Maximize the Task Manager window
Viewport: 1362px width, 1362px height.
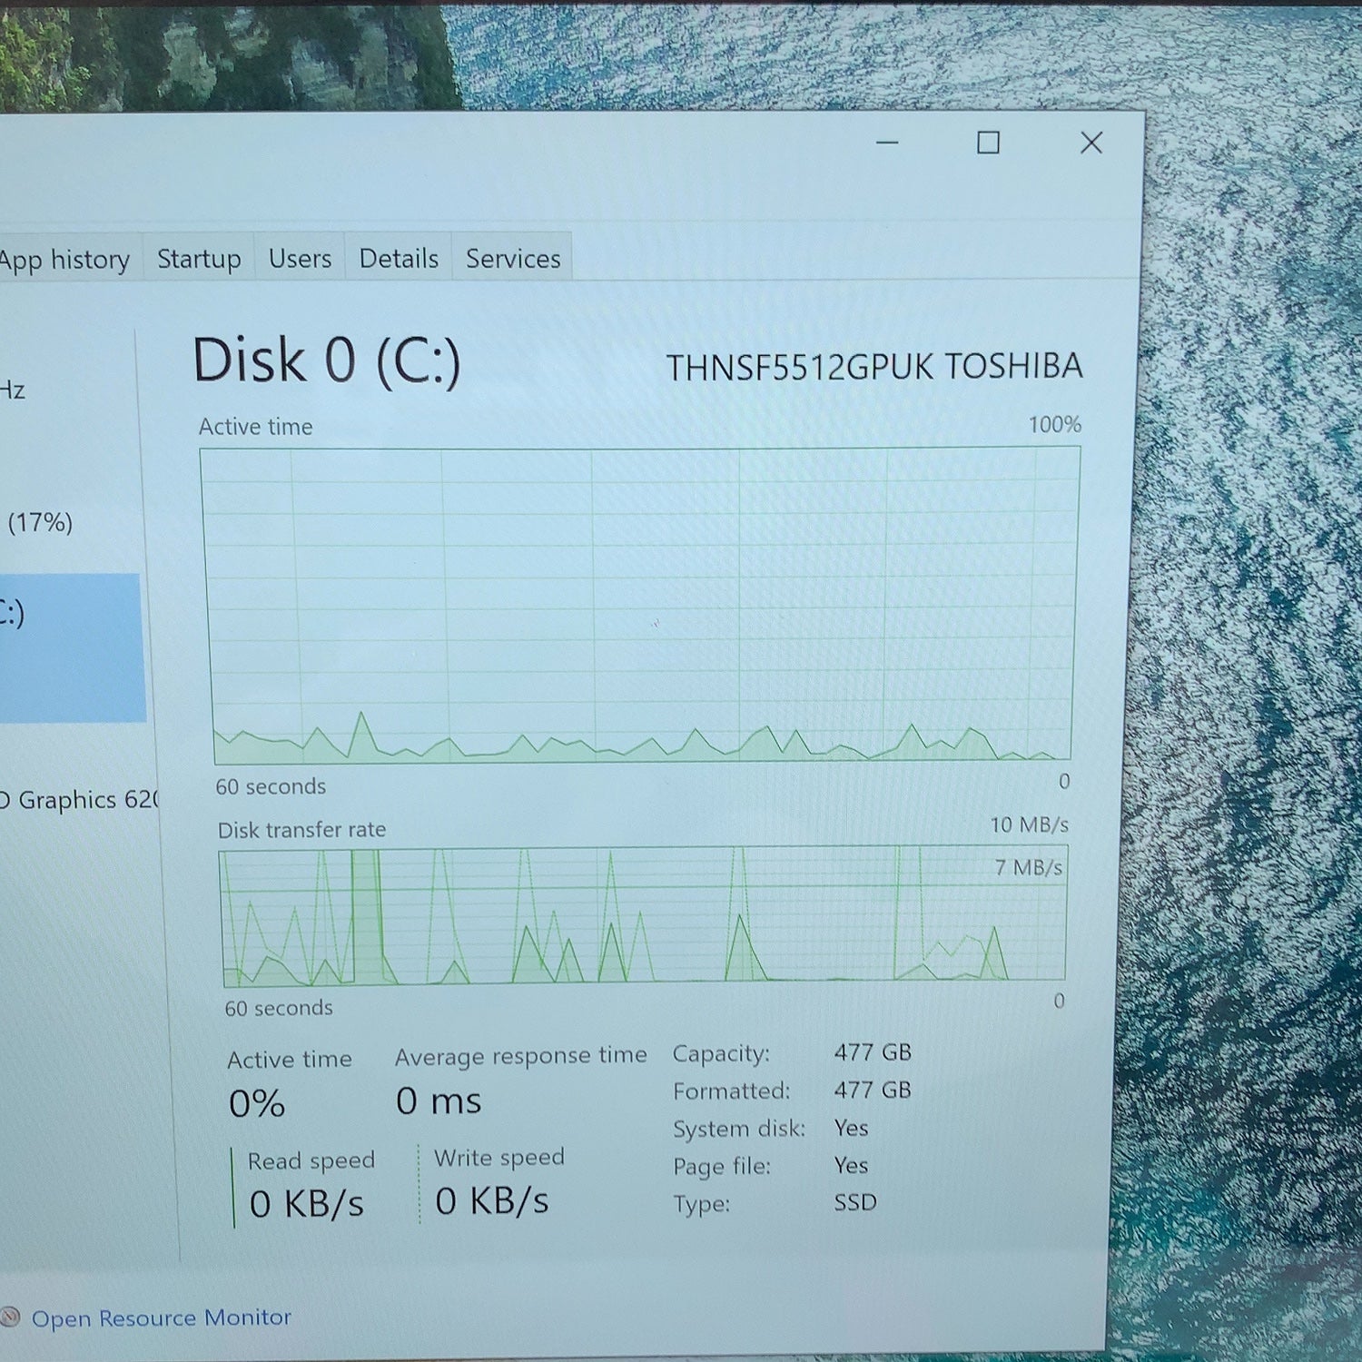coord(988,143)
